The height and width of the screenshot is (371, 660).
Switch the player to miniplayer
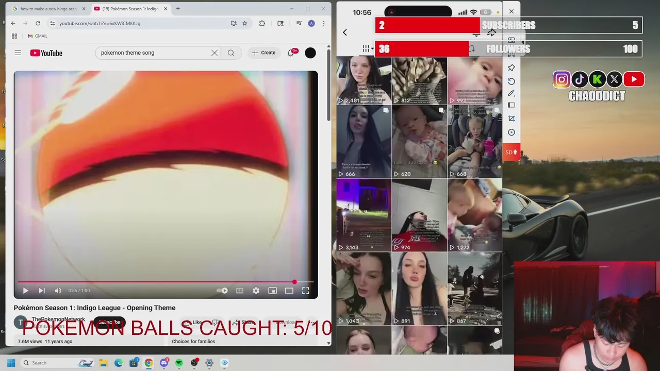click(x=272, y=291)
